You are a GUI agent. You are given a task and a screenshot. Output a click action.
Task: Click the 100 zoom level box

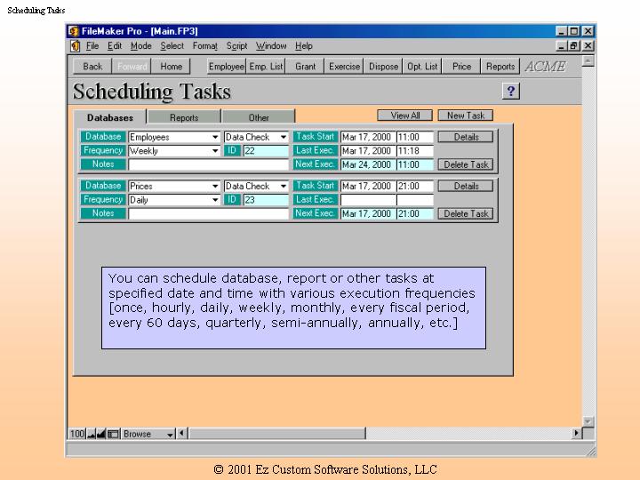[77, 434]
